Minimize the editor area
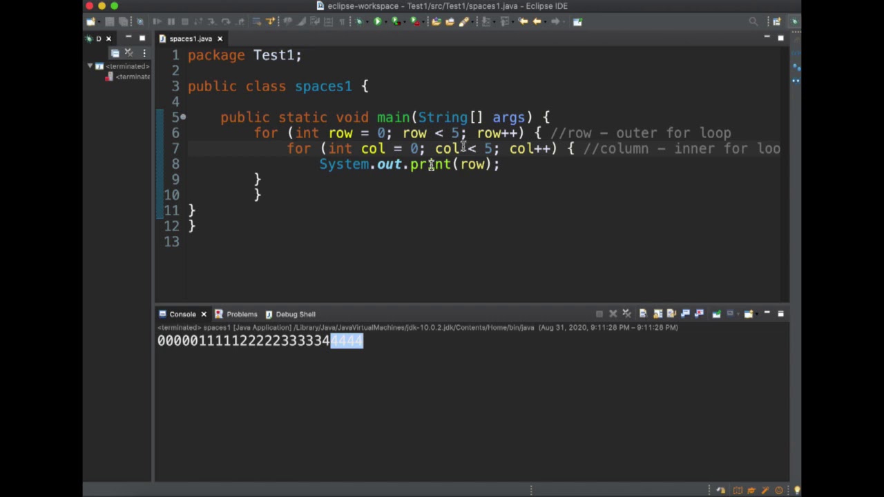Screen dimensions: 884x497 767,37
